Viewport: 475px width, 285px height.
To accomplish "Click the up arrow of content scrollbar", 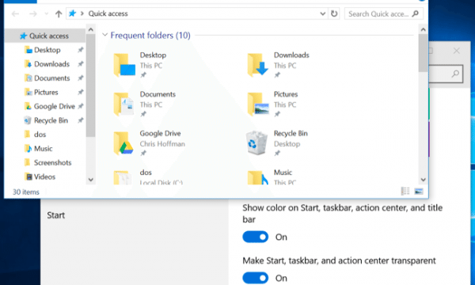I will click(x=424, y=29).
